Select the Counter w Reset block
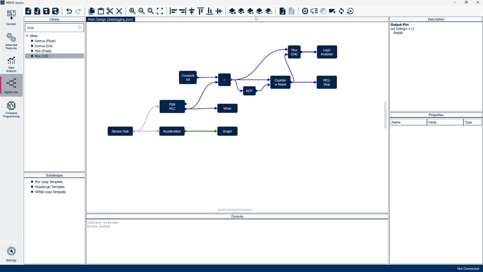This screenshot has width=483, height=272. (280, 82)
